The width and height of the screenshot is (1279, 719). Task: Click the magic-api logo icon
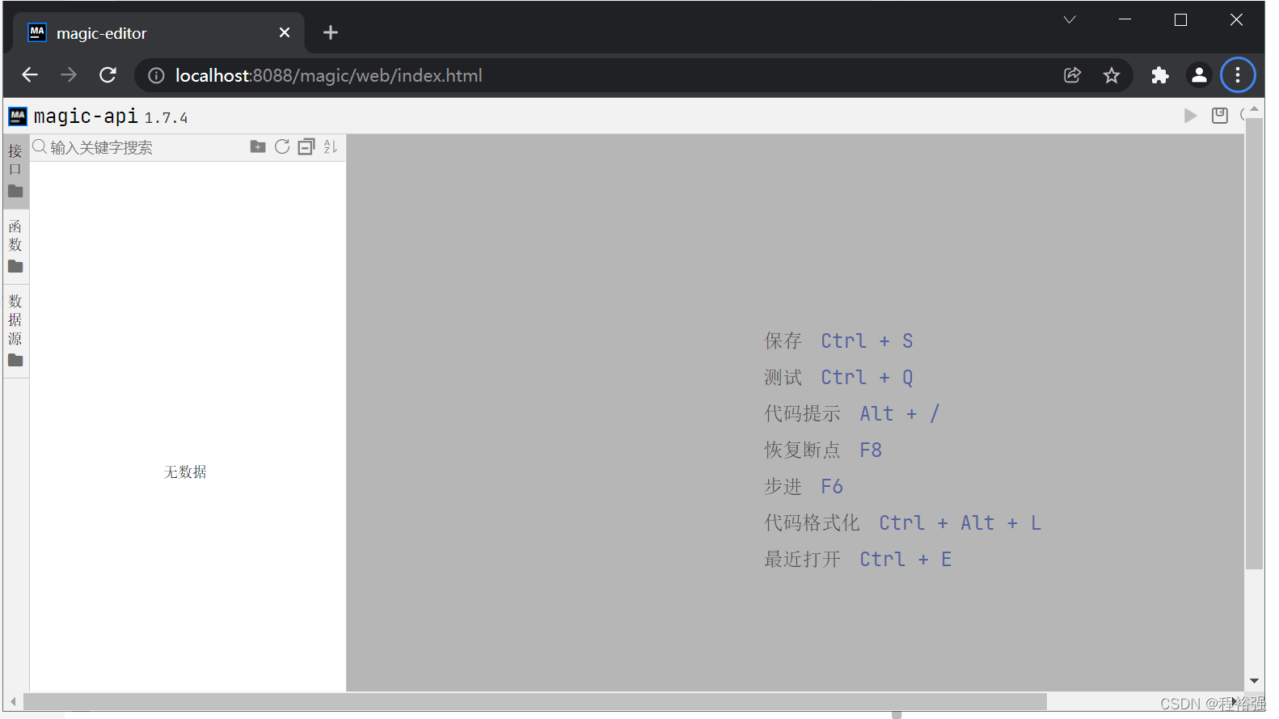click(18, 116)
